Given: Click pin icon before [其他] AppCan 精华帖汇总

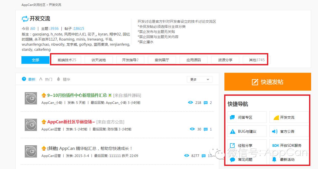Looking at the screenshot, I should [44, 148].
